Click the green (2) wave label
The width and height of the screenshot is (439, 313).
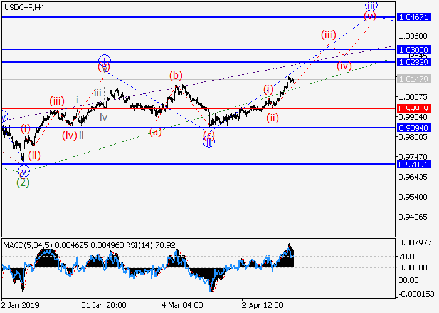(x=23, y=183)
